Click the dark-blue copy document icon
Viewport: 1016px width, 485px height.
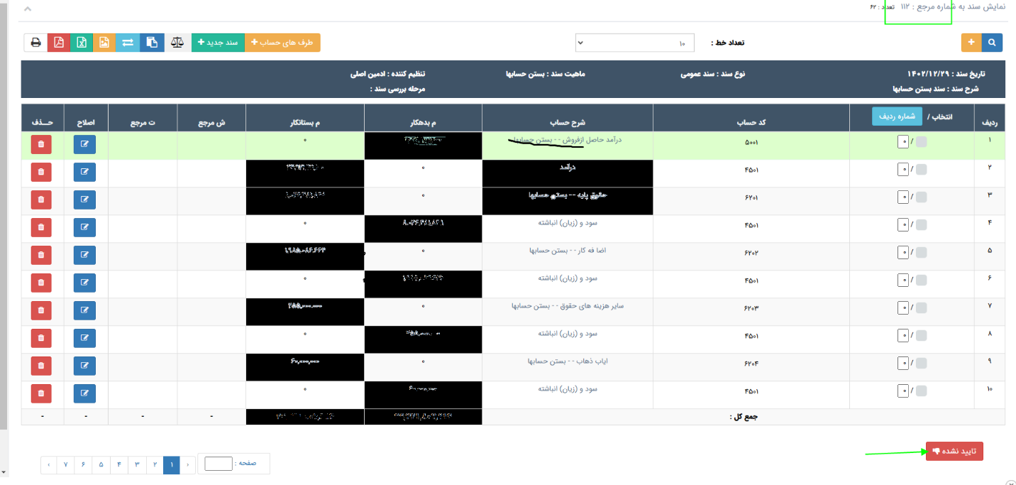(x=152, y=43)
